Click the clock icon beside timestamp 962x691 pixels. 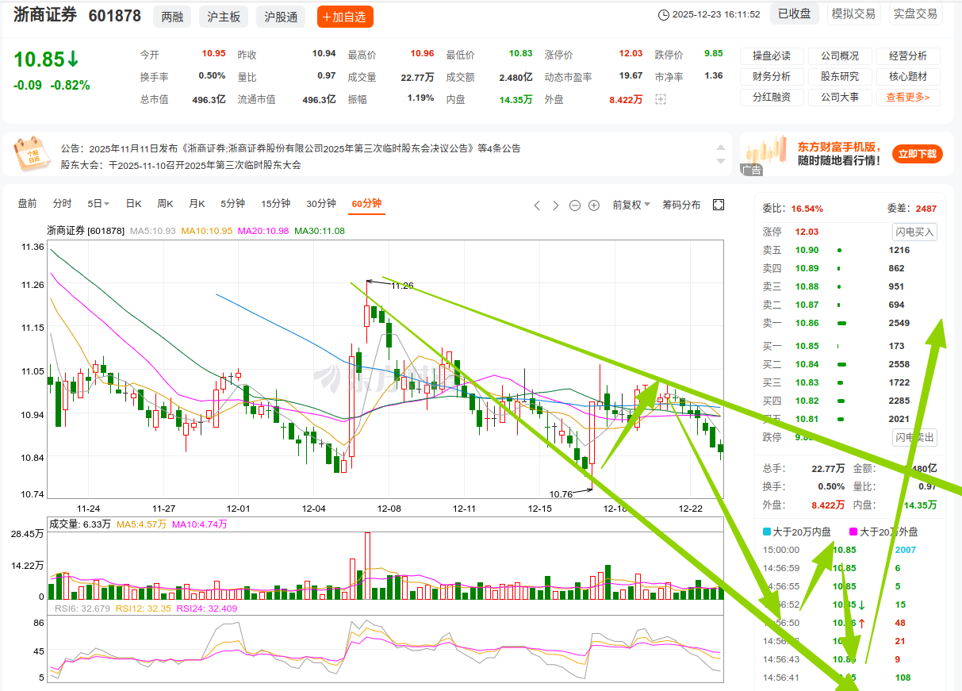664,14
